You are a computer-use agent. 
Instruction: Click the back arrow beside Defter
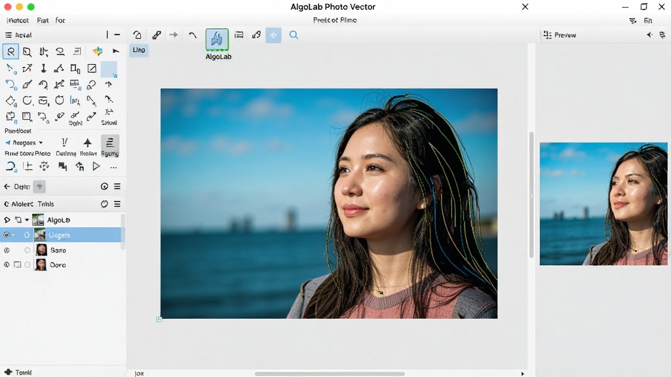(x=7, y=187)
